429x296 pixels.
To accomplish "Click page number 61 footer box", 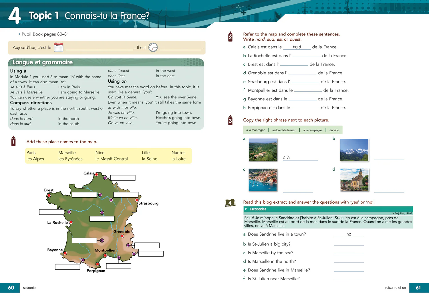I will pos(418,288).
